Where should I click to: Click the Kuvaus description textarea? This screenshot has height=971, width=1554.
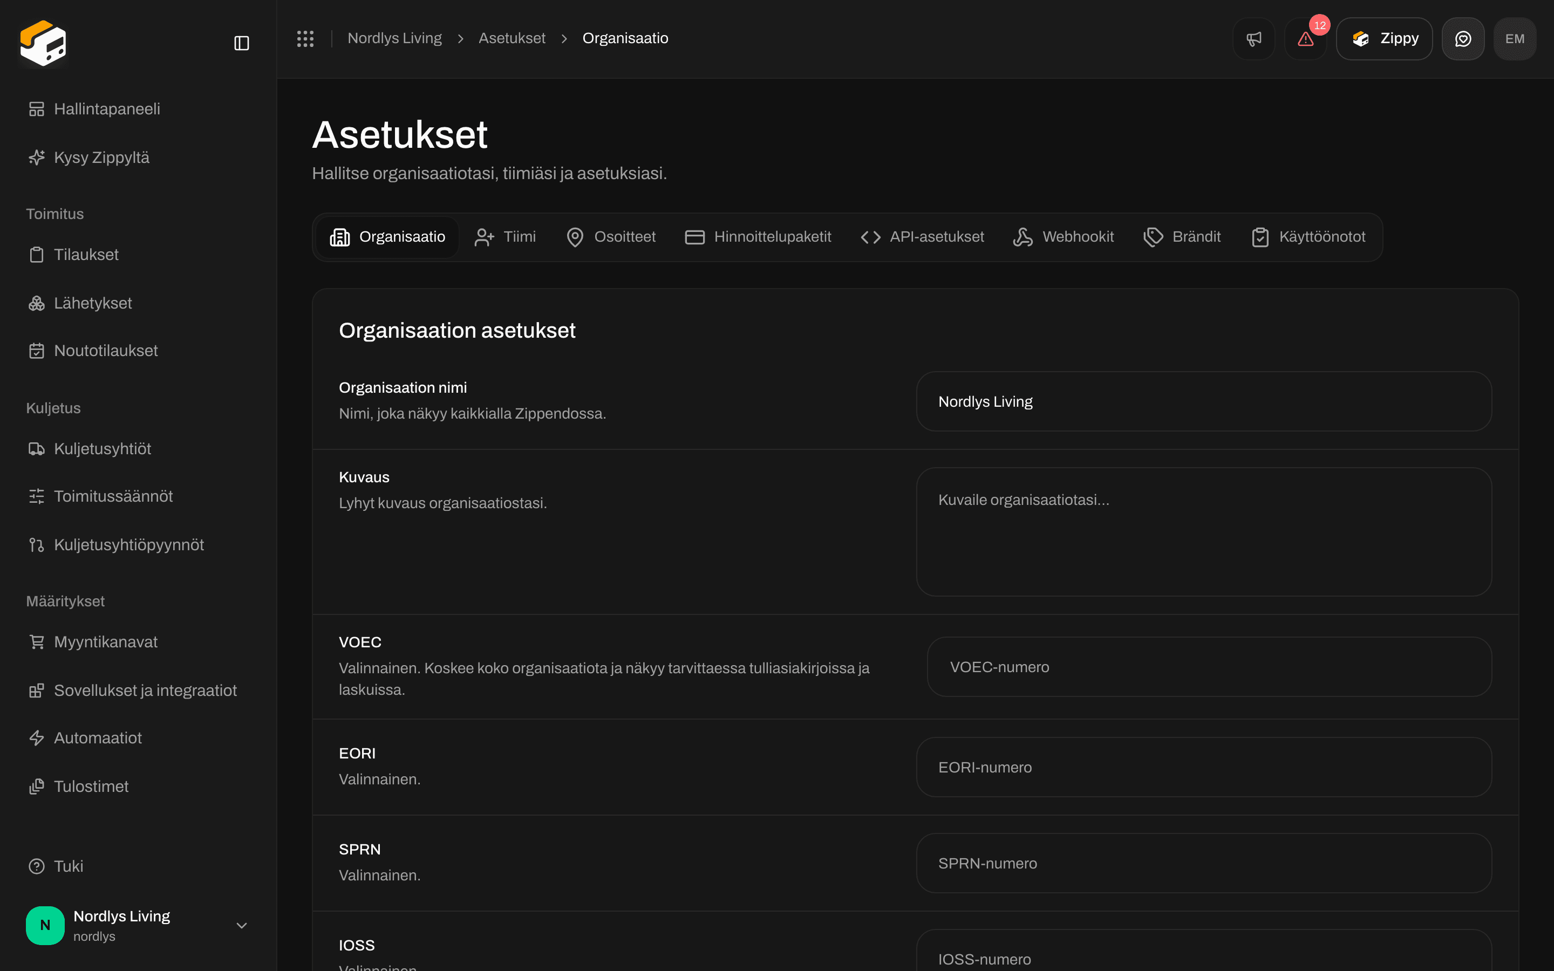click(x=1203, y=532)
